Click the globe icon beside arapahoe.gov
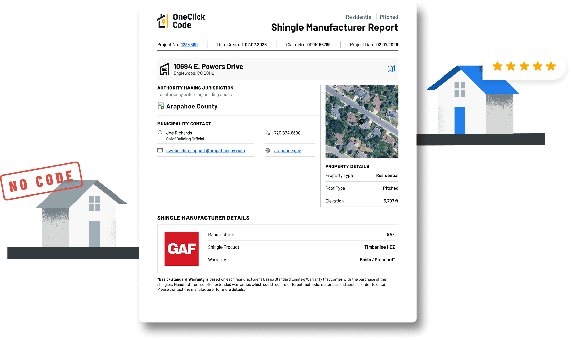 coord(268,150)
